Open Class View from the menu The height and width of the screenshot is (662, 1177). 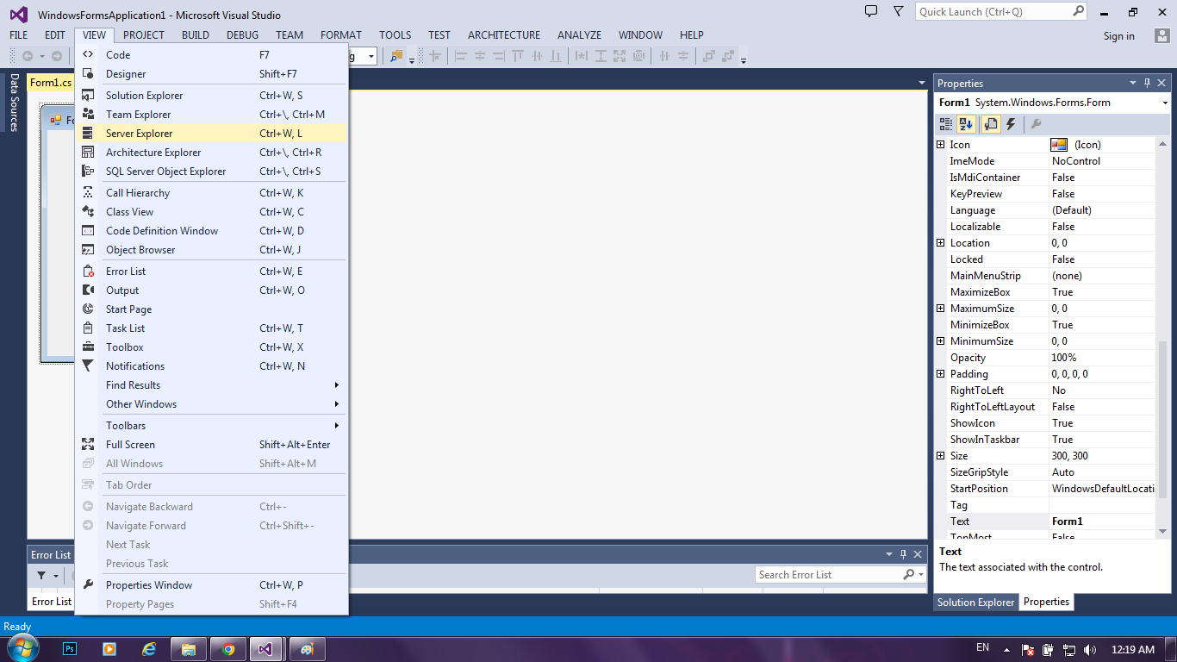(x=211, y=212)
